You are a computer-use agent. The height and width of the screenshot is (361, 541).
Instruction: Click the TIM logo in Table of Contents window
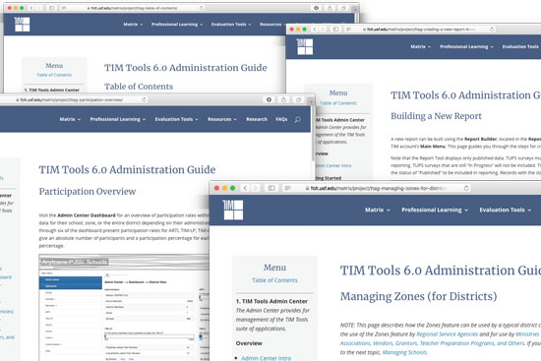click(22, 25)
